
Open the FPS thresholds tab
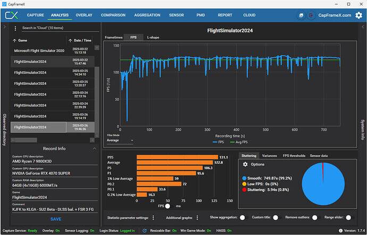(294, 155)
